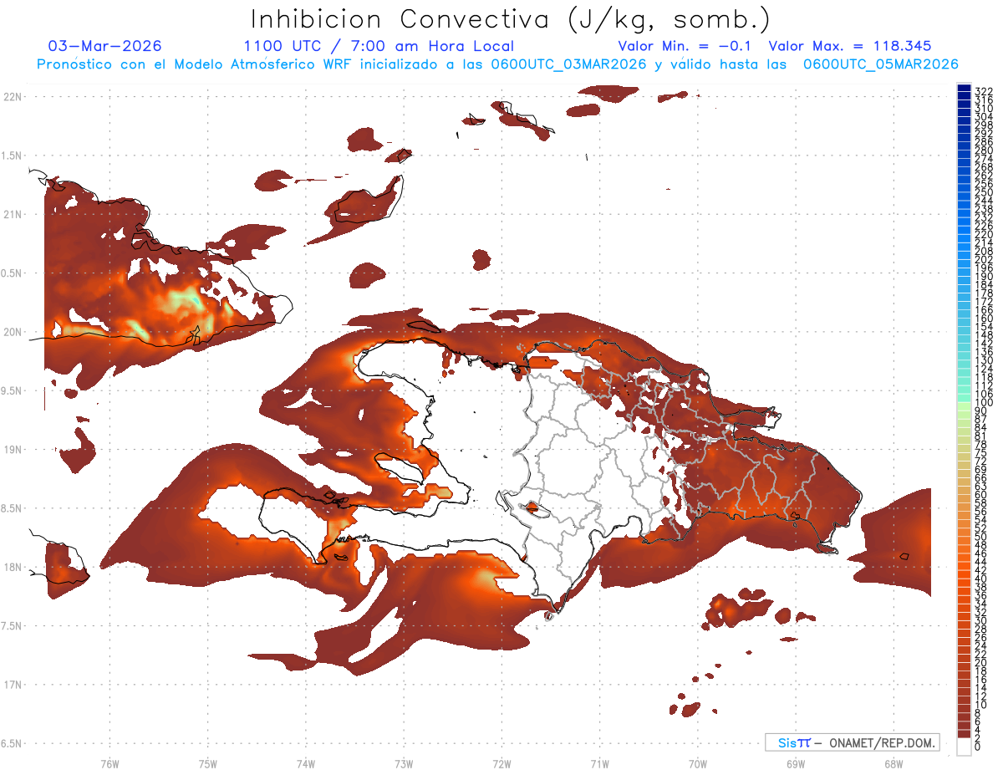Click the white color swatch for value 0
This screenshot has height=775, width=1003.
(x=964, y=747)
